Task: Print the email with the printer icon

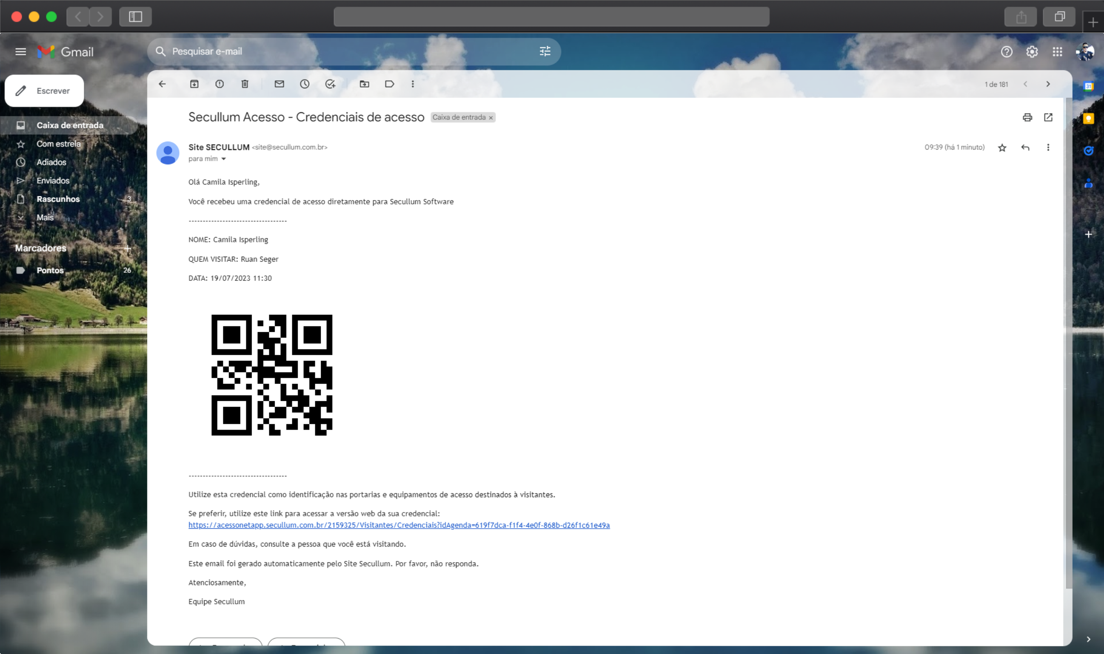Action: point(1027,117)
